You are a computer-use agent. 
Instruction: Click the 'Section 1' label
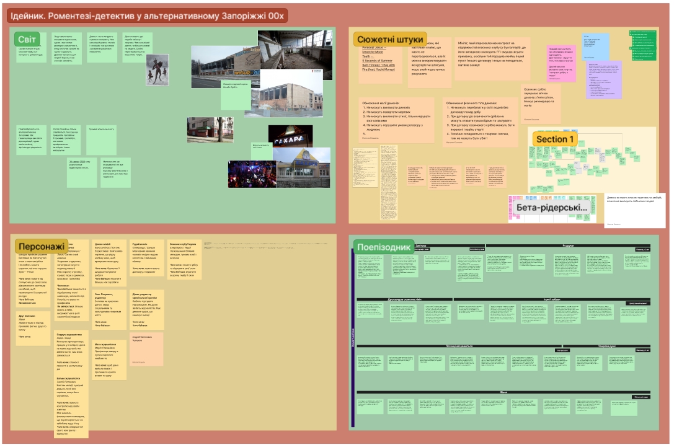pos(556,139)
